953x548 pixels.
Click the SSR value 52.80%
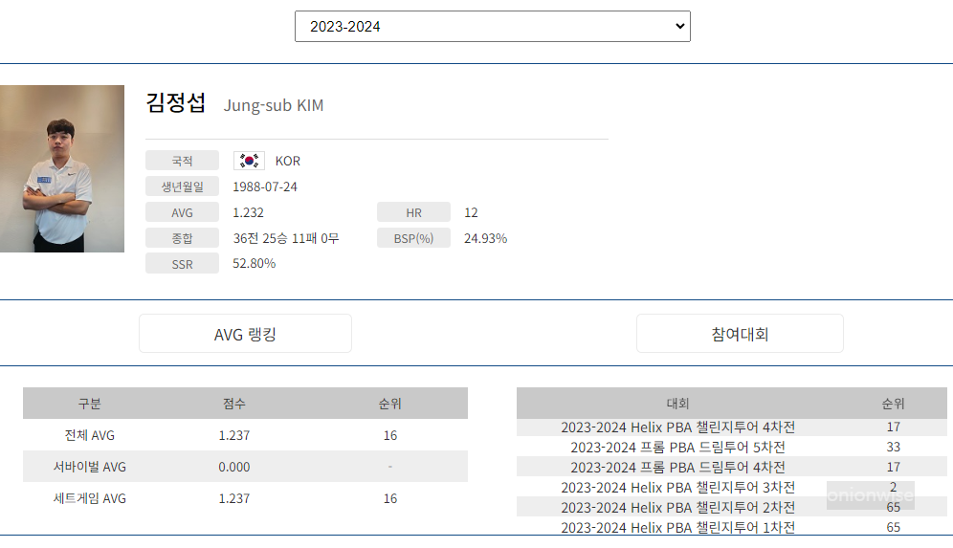[x=255, y=264]
